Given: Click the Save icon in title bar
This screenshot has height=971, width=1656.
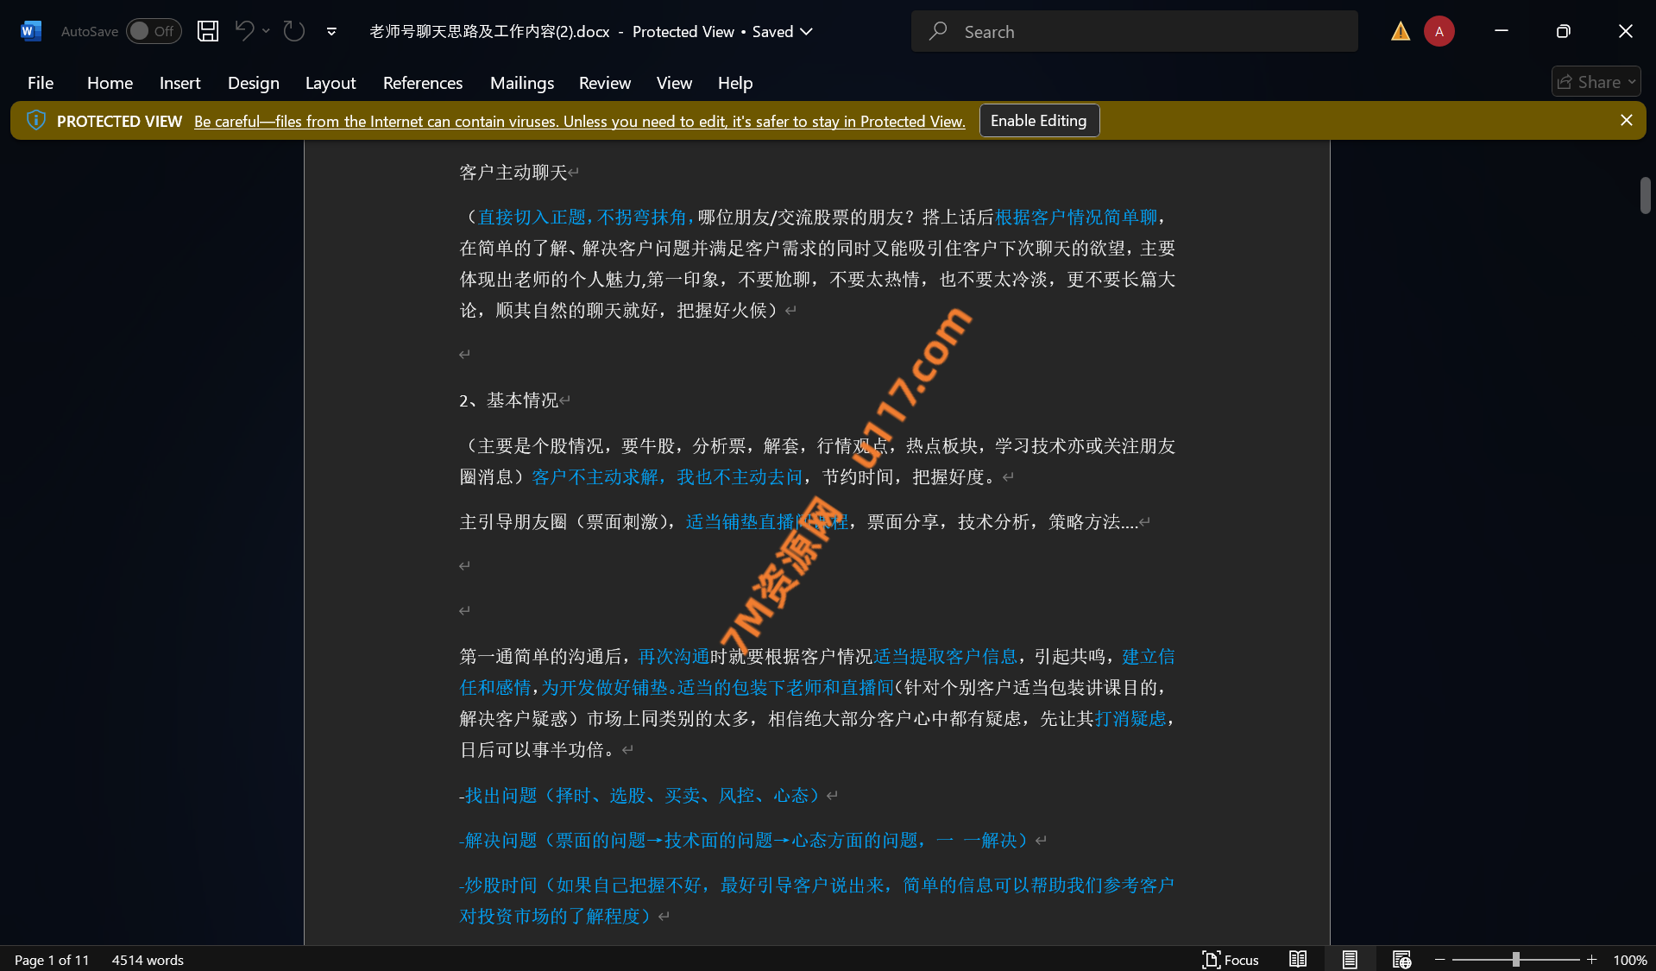Looking at the screenshot, I should (x=207, y=31).
